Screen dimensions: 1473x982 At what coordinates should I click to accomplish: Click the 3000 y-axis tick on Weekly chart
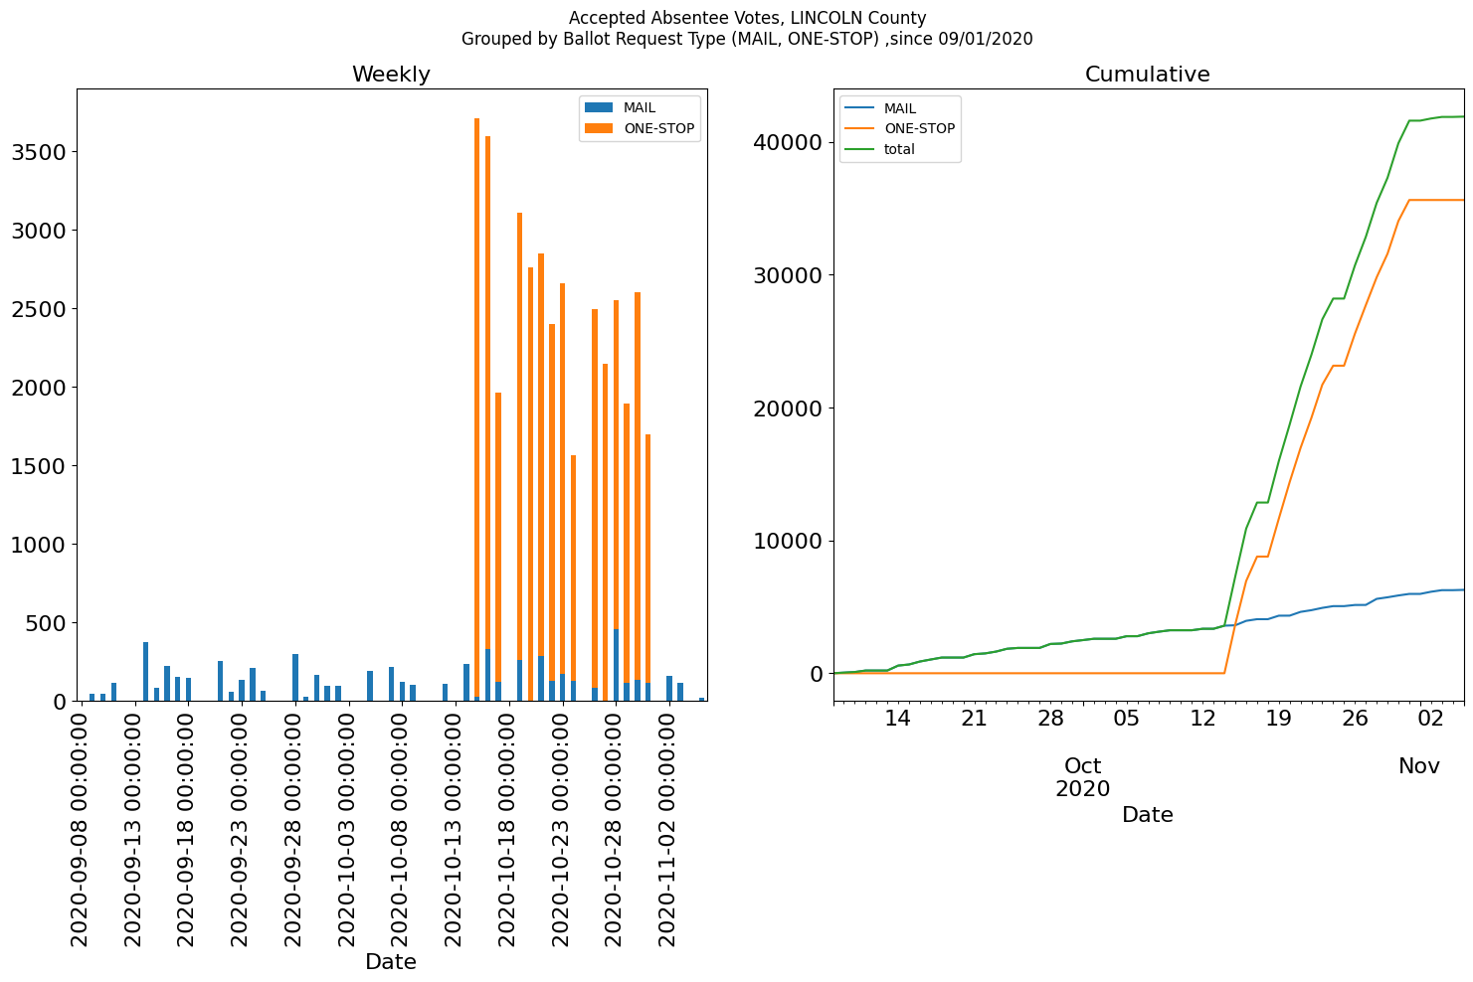[38, 231]
